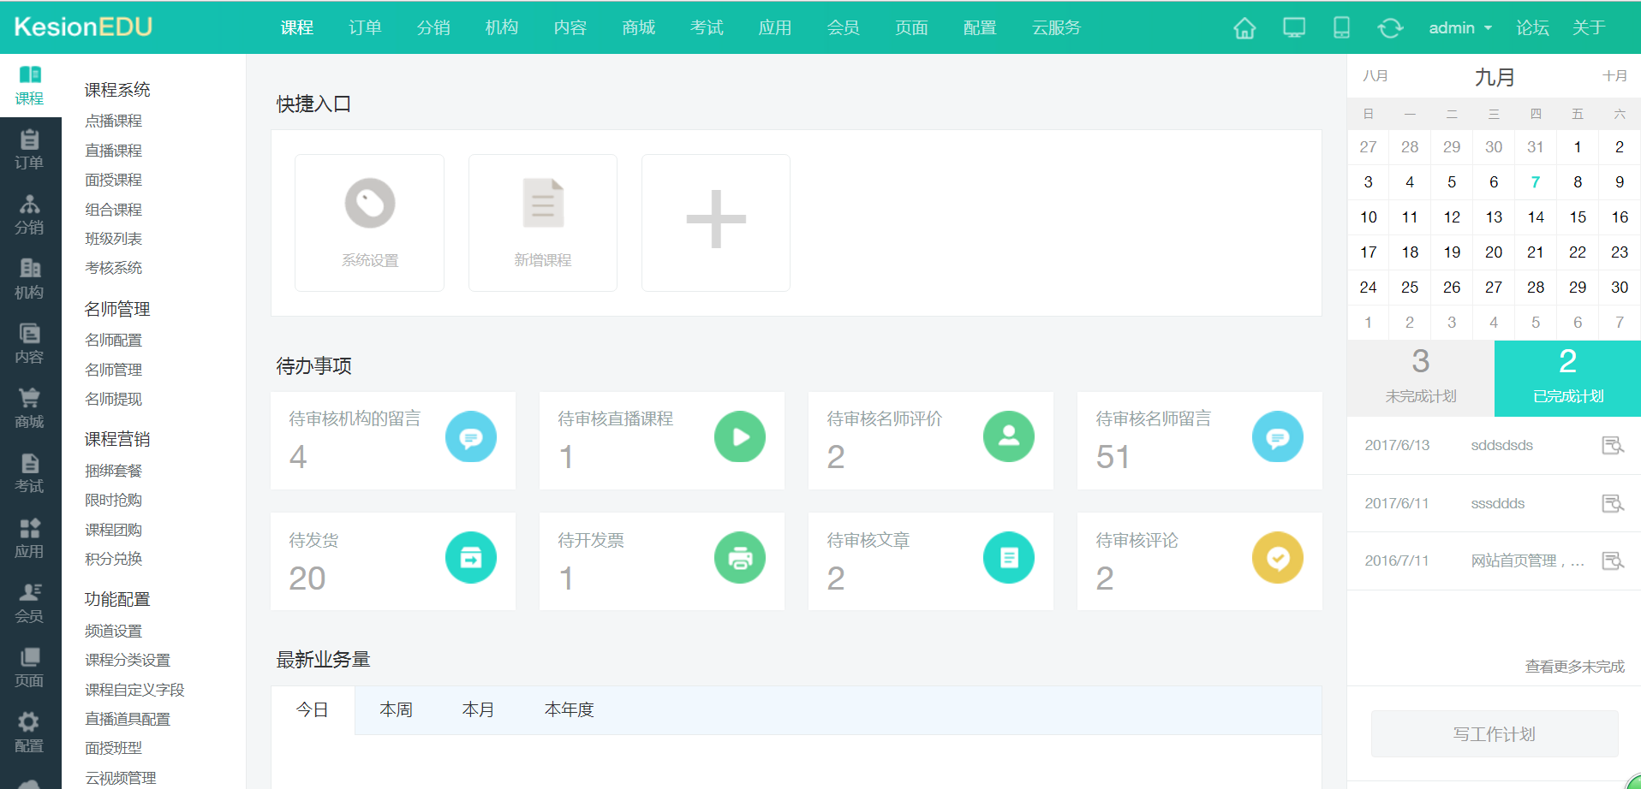Open the 考试 top menu

coord(707,28)
